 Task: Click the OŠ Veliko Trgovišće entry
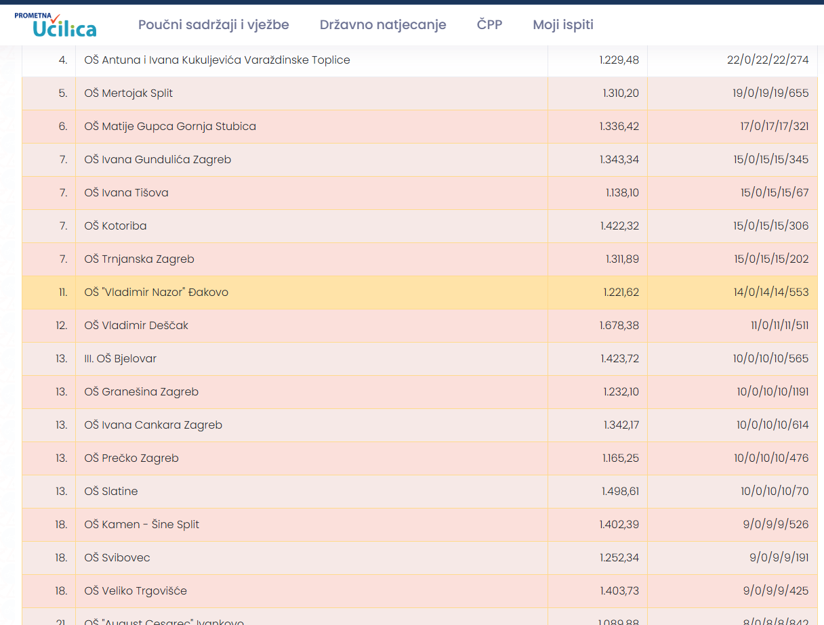(x=136, y=591)
